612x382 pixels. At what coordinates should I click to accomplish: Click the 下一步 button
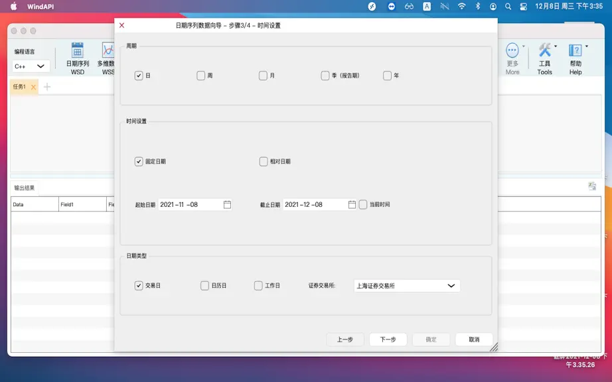tap(388, 340)
